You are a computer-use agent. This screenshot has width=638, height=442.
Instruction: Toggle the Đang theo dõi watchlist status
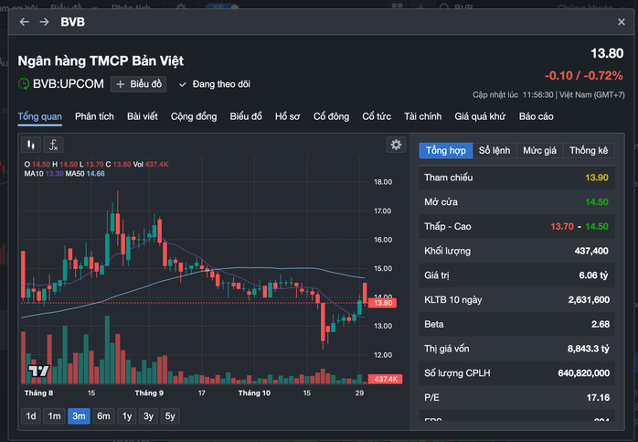click(214, 84)
